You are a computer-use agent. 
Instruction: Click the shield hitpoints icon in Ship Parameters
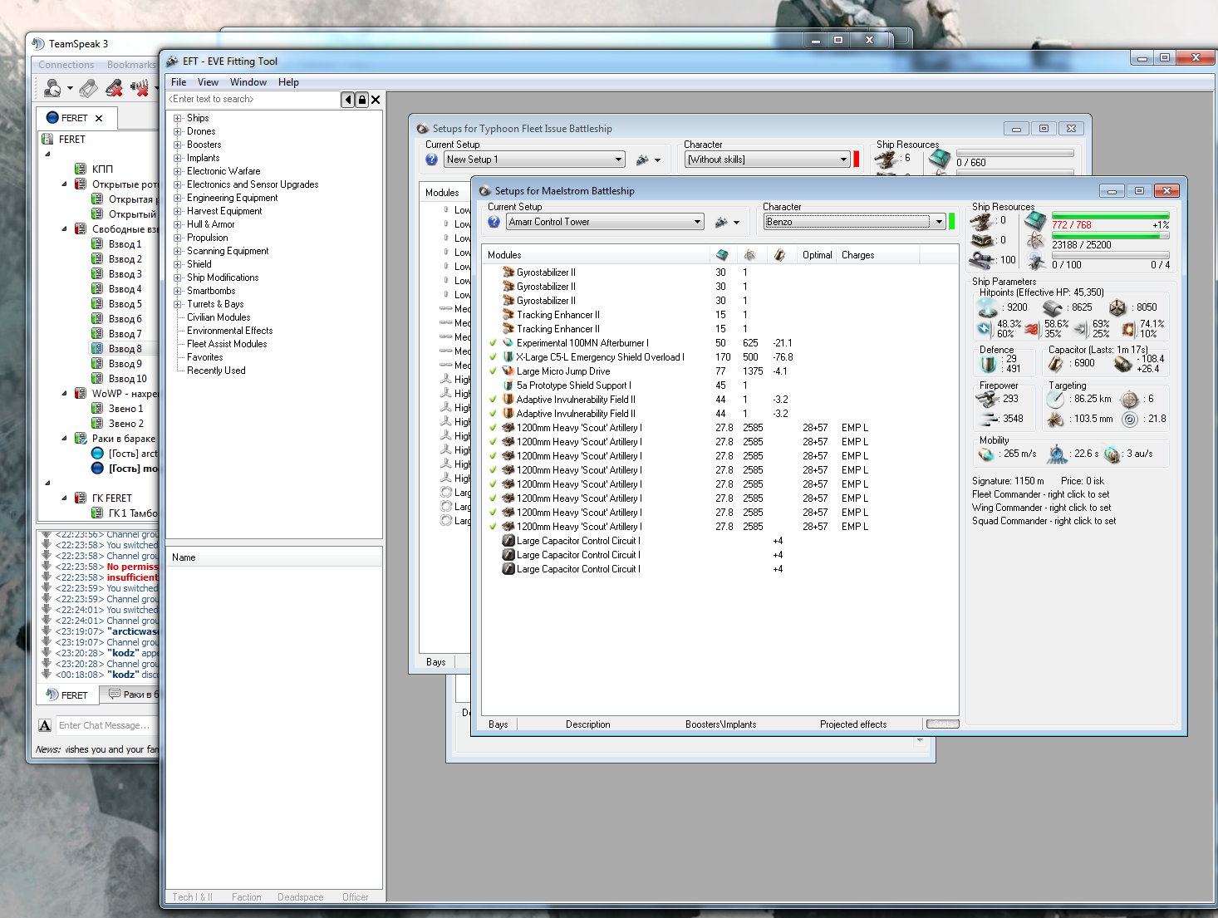[x=987, y=307]
